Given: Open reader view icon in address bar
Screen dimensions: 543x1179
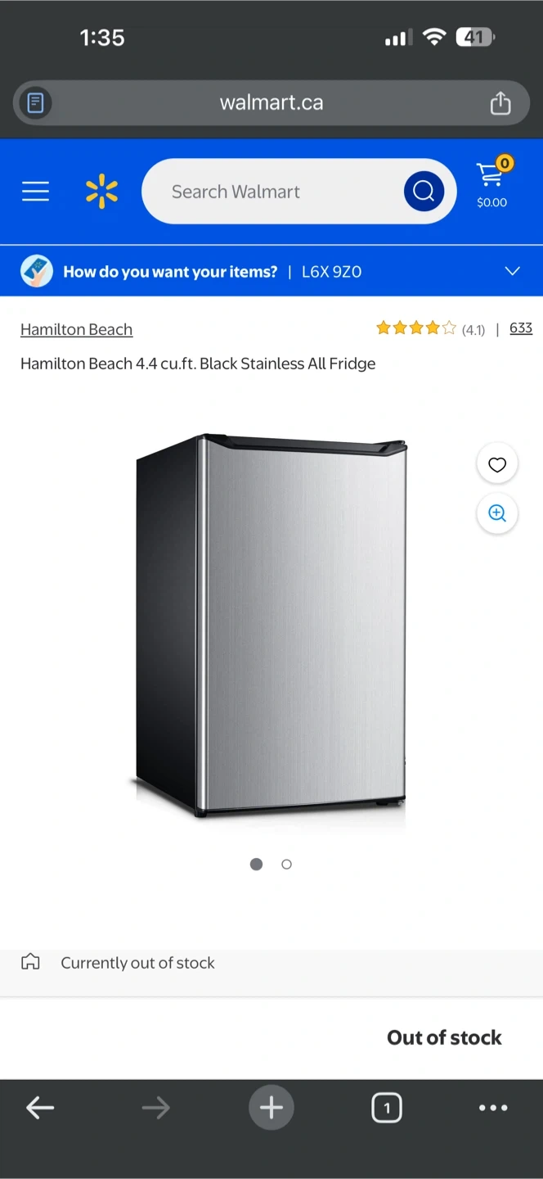Looking at the screenshot, I should (35, 103).
